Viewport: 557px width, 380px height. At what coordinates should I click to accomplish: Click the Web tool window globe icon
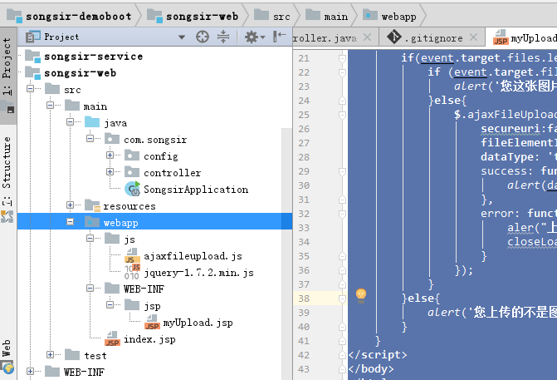coord(7,368)
